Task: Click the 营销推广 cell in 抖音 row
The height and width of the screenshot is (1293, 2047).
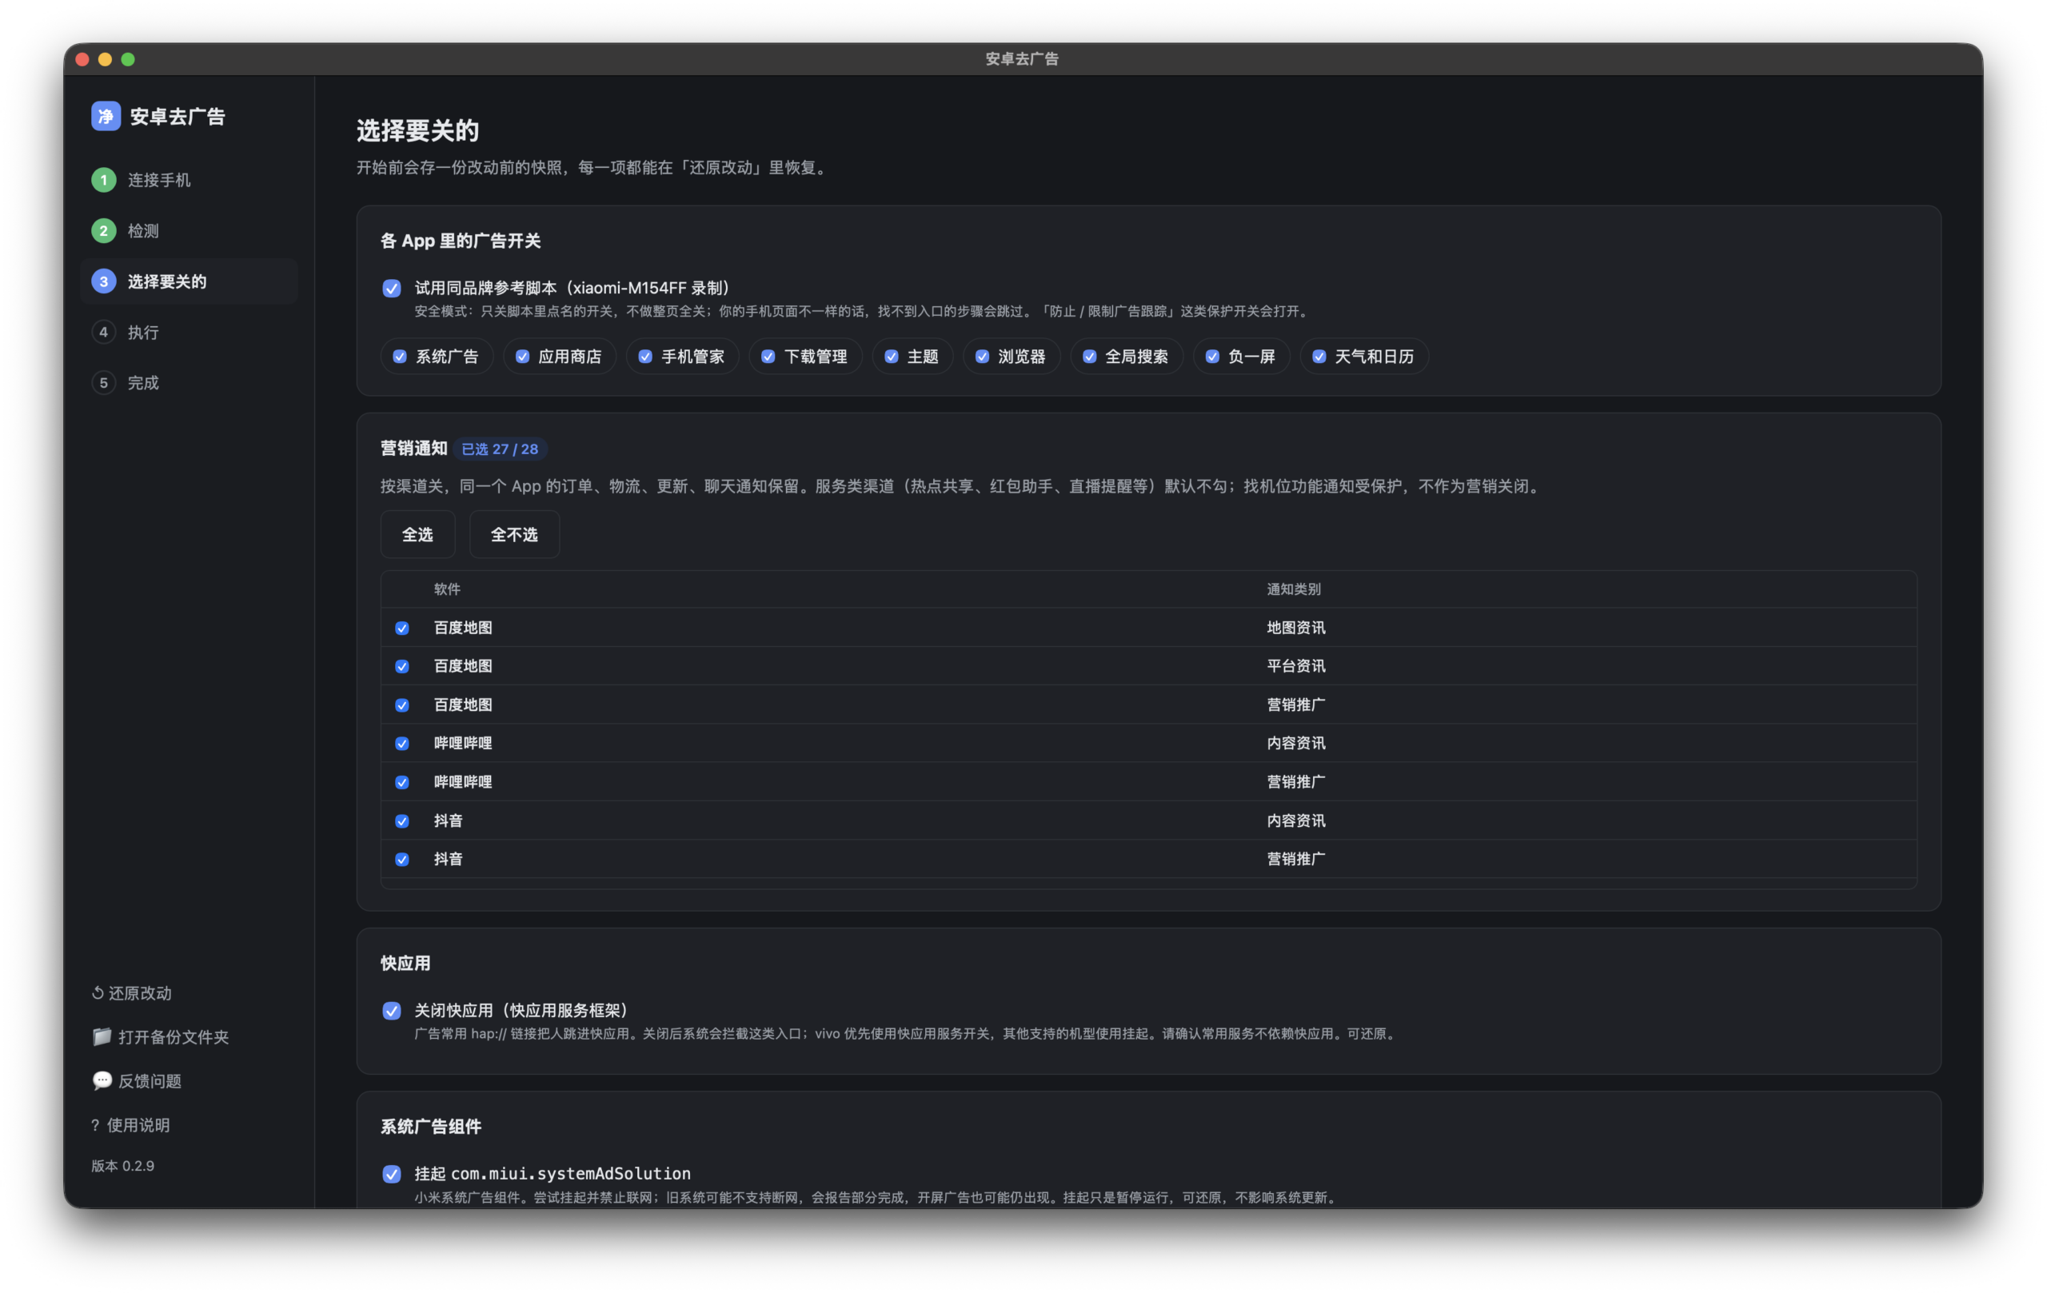Action: pos(1295,860)
